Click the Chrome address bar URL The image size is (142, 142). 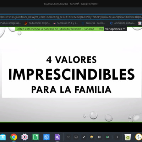(71, 17)
